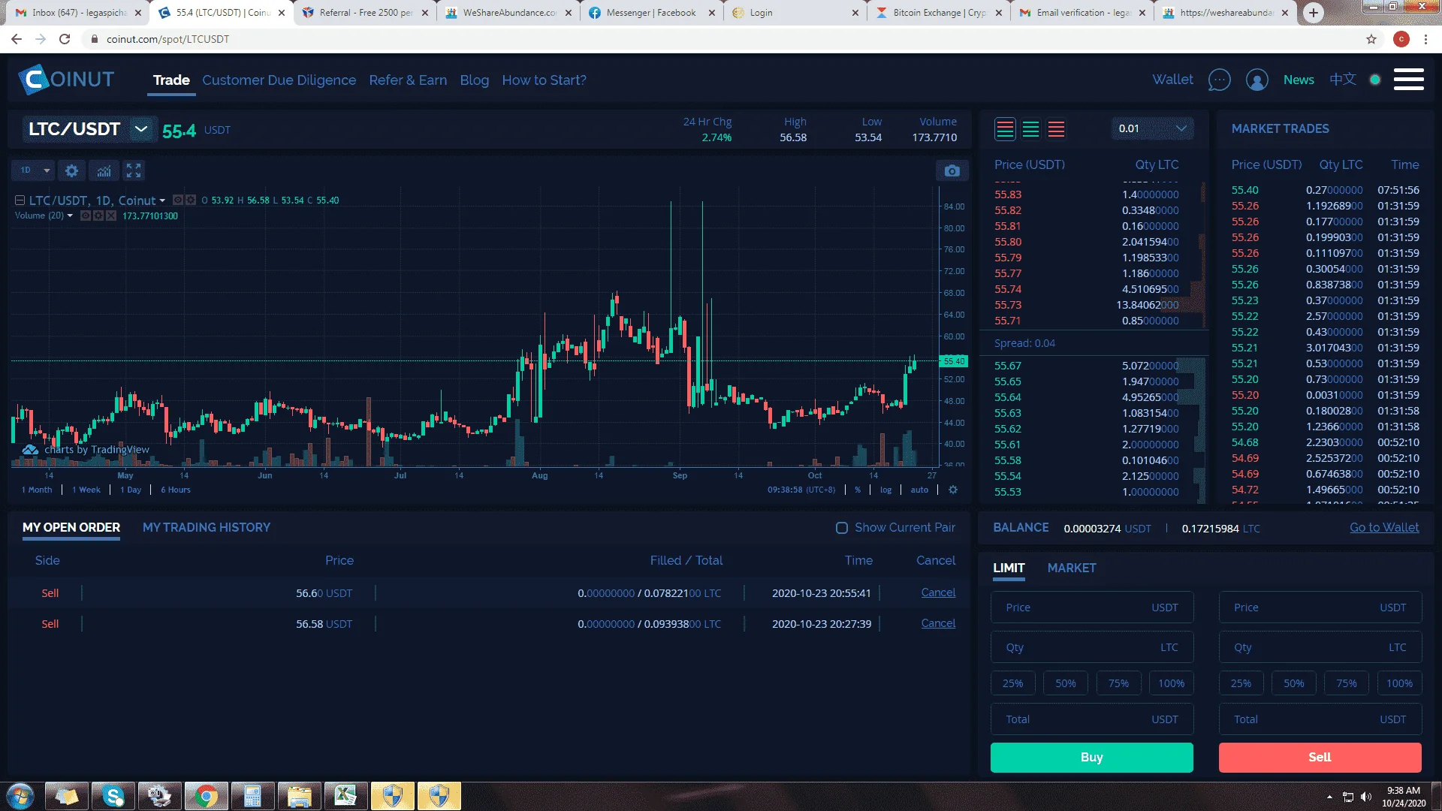Open the chart timezone menu (UTC+8)
This screenshot has width=1442, height=811.
(801, 490)
